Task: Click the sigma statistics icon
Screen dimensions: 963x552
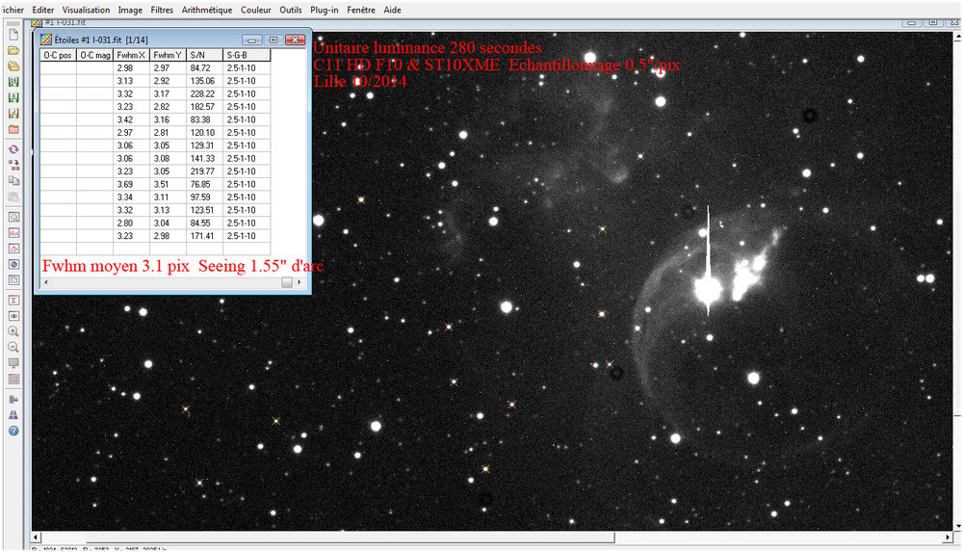Action: (x=13, y=300)
